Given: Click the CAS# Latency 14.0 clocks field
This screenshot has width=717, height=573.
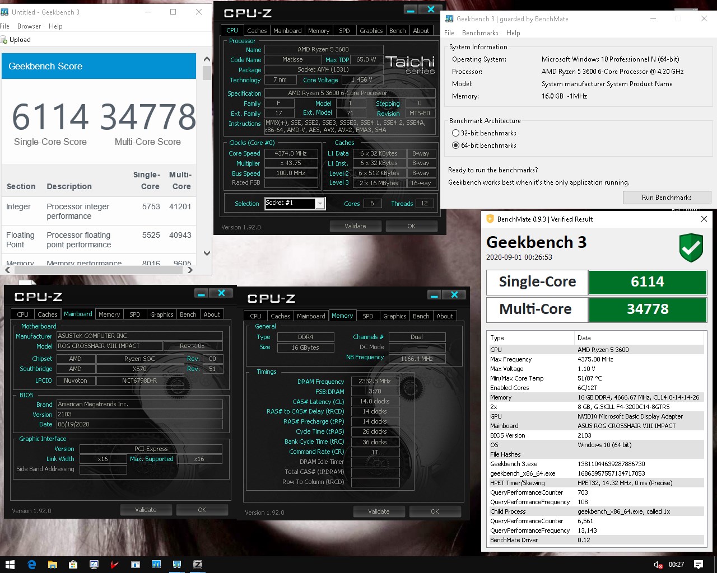Looking at the screenshot, I should pos(375,401).
